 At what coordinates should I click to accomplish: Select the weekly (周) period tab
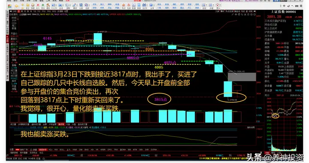coord(21,12)
